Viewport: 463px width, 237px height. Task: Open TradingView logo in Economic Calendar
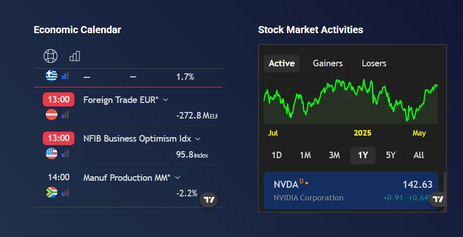tap(209, 199)
